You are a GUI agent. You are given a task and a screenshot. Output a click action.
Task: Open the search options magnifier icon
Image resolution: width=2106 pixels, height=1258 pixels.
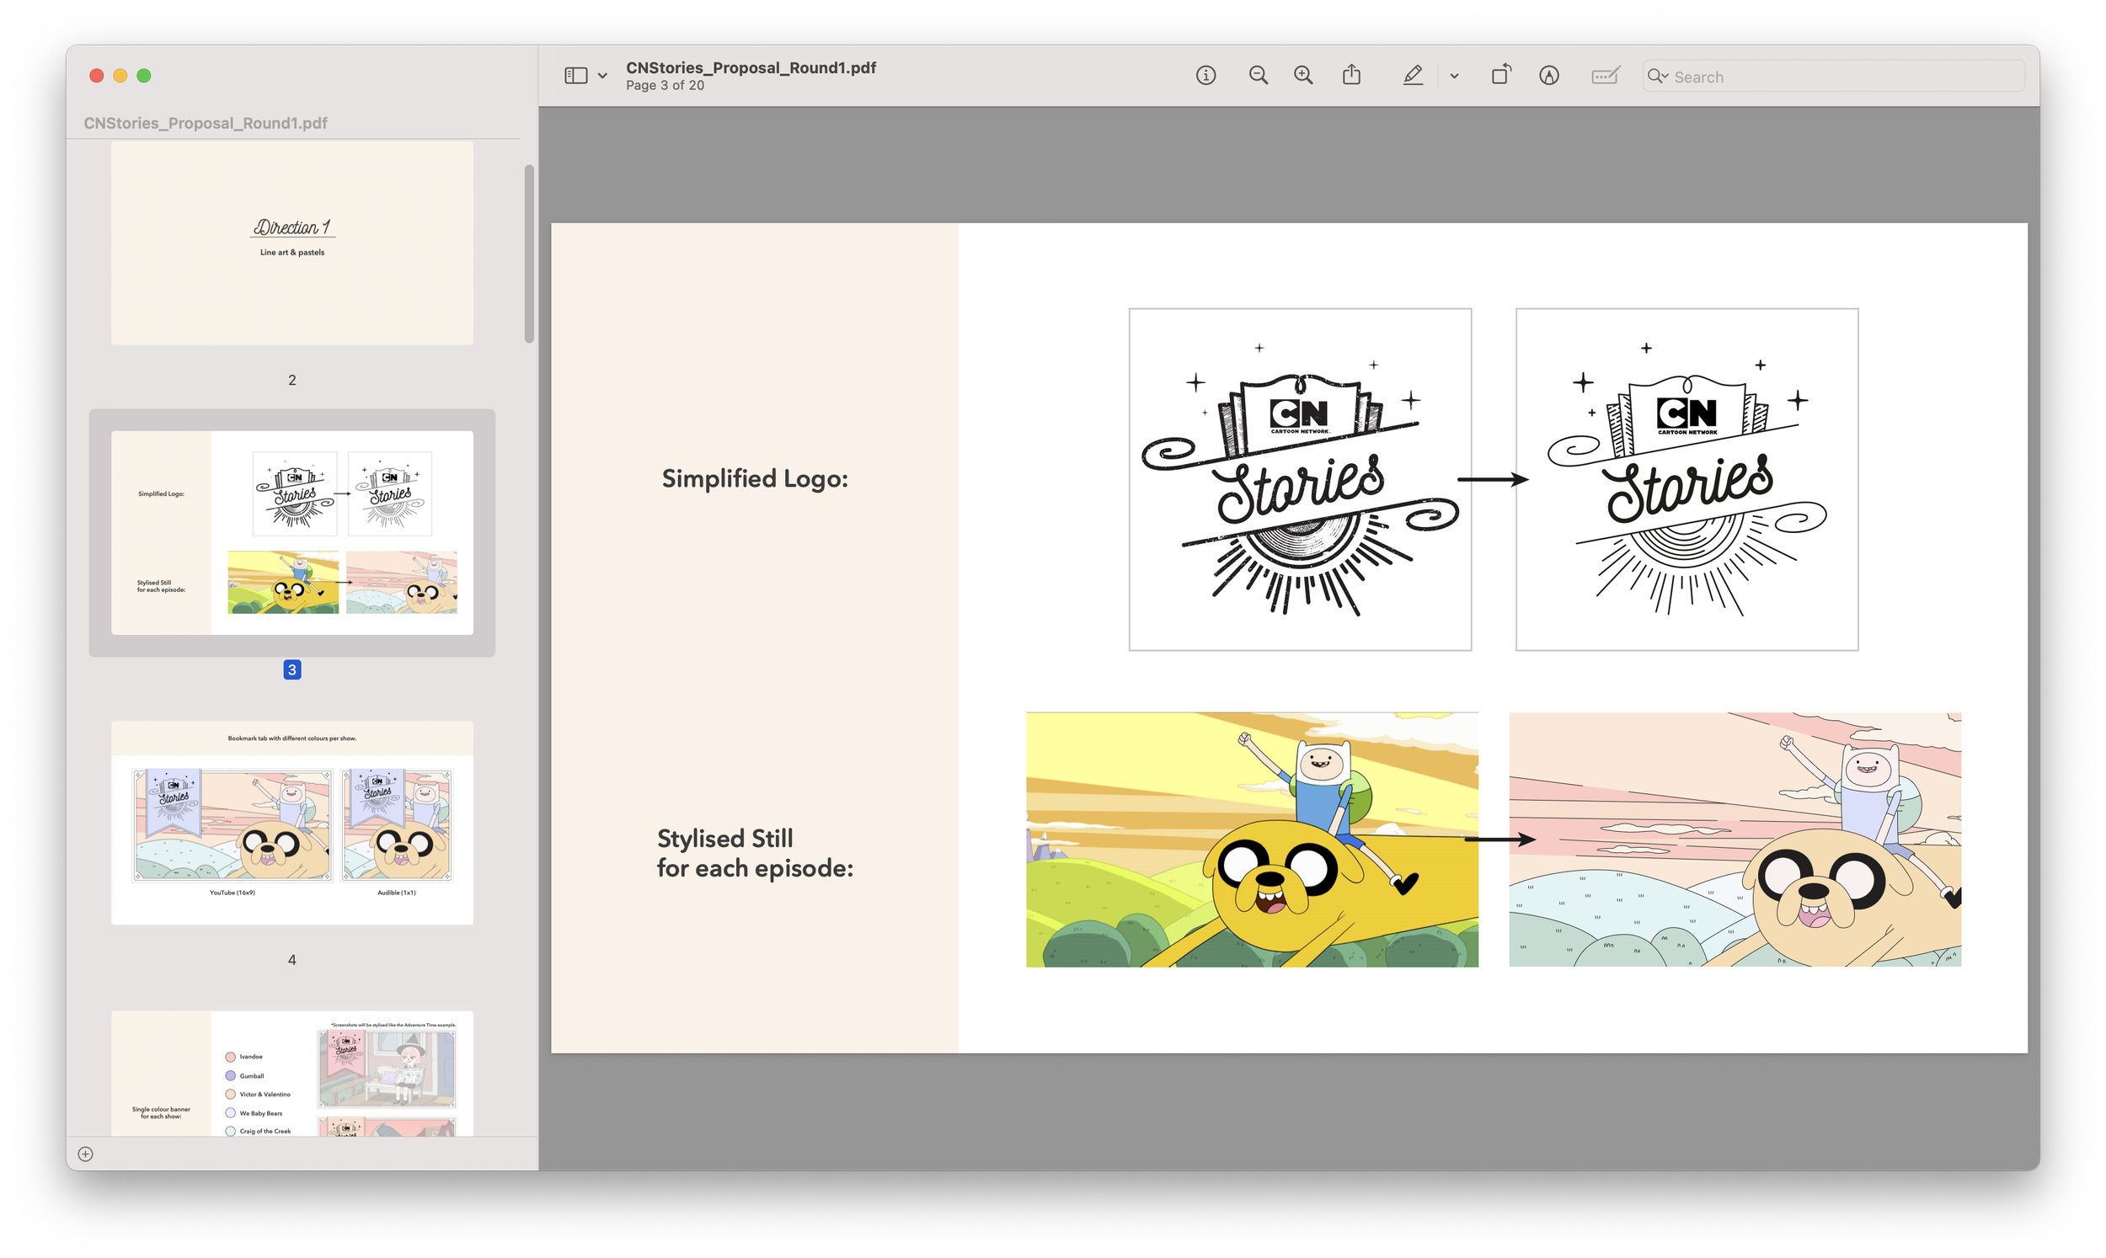click(1657, 77)
